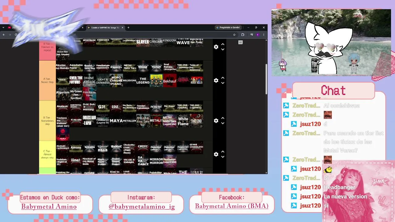Move S Tier row down

tap(223, 49)
